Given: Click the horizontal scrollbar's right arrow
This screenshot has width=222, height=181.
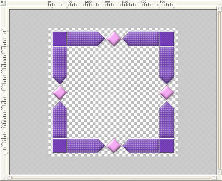Looking at the screenshot, I should (x=214, y=177).
